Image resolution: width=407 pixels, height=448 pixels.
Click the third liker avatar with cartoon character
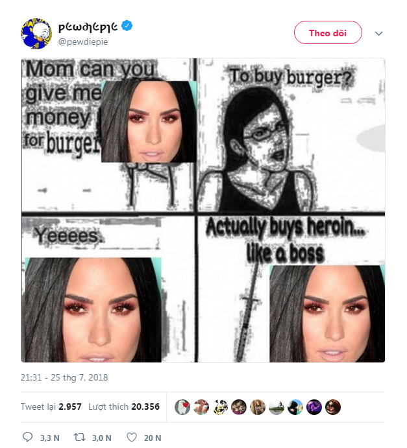point(220,407)
